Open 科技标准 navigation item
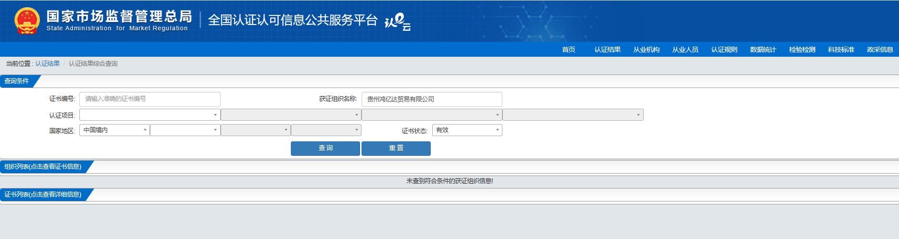Image resolution: width=899 pixels, height=239 pixels. point(841,50)
